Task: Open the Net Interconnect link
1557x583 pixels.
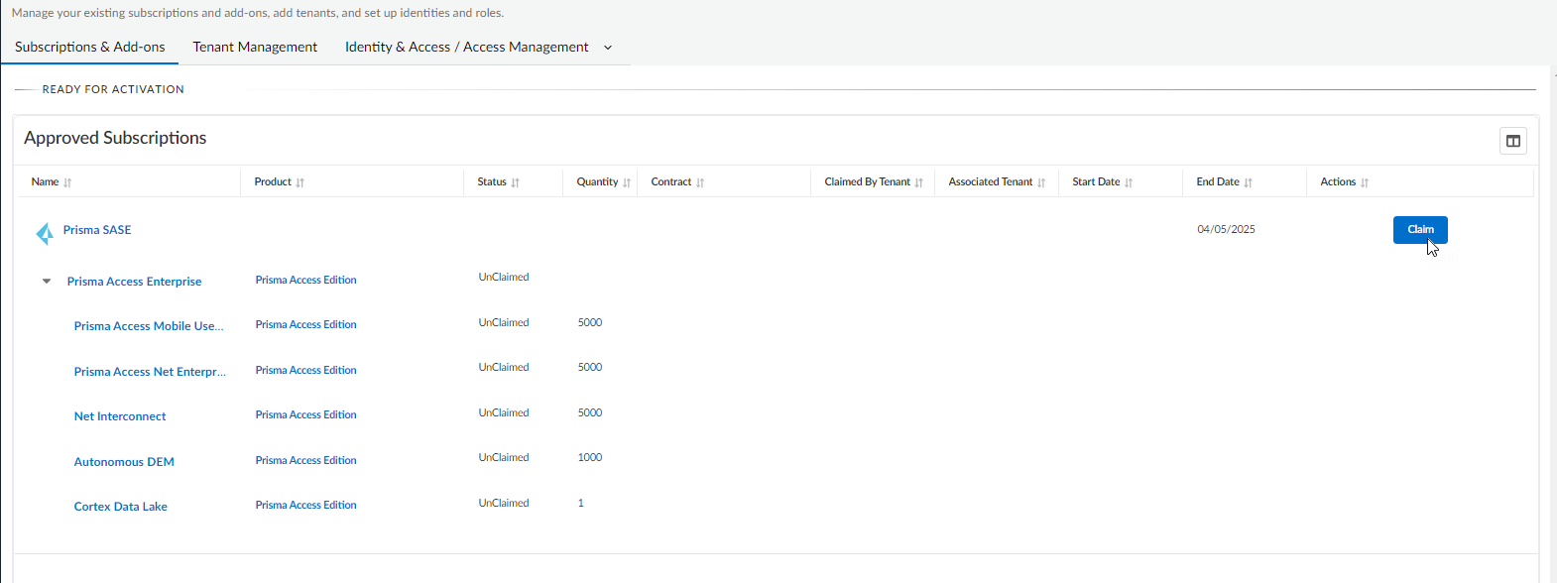Action: 120,416
